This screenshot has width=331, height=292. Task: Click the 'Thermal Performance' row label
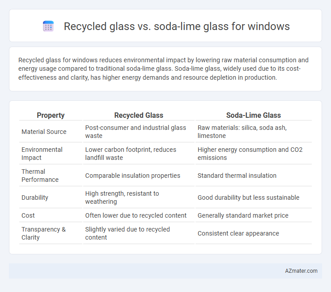pos(40,176)
